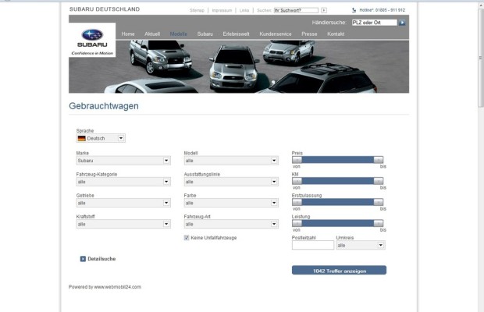Click the www.webmobil24.com link
This screenshot has width=484, height=312.
pyautogui.click(x=117, y=287)
